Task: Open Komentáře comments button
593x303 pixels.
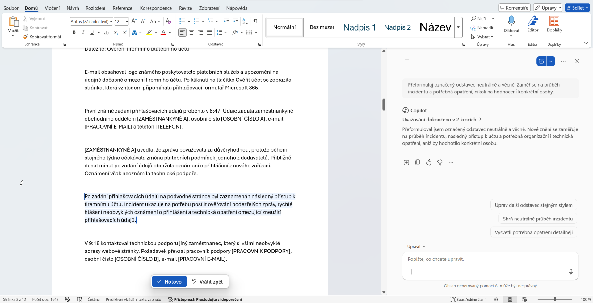Action: (515, 8)
